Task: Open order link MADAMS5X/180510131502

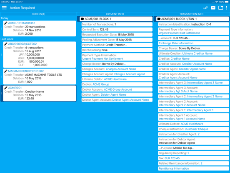Action: click(x=26, y=71)
